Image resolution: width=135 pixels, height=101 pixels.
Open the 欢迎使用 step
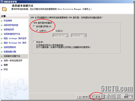(x=8, y=21)
